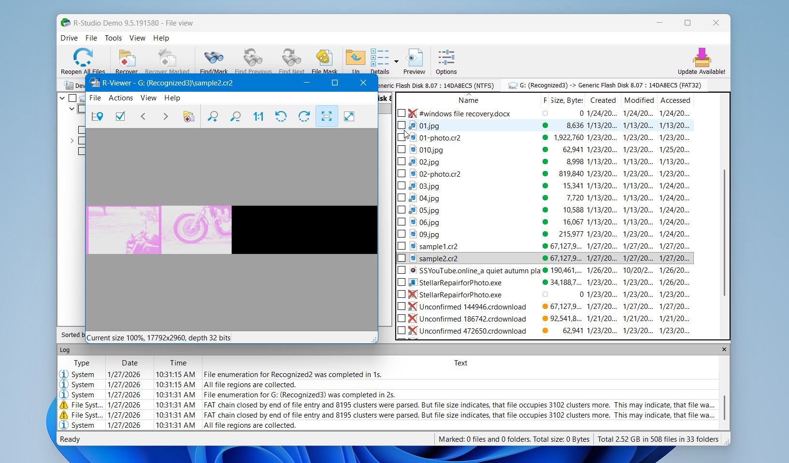Open the Tools menu in R-Studio
Screen dimensions: 789x463
pyautogui.click(x=113, y=38)
